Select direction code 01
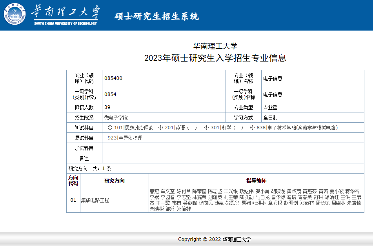This screenshot has height=248, width=373. [x=73, y=200]
